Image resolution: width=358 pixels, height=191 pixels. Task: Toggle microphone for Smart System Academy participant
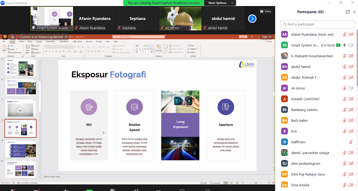pyautogui.click(x=344, y=45)
